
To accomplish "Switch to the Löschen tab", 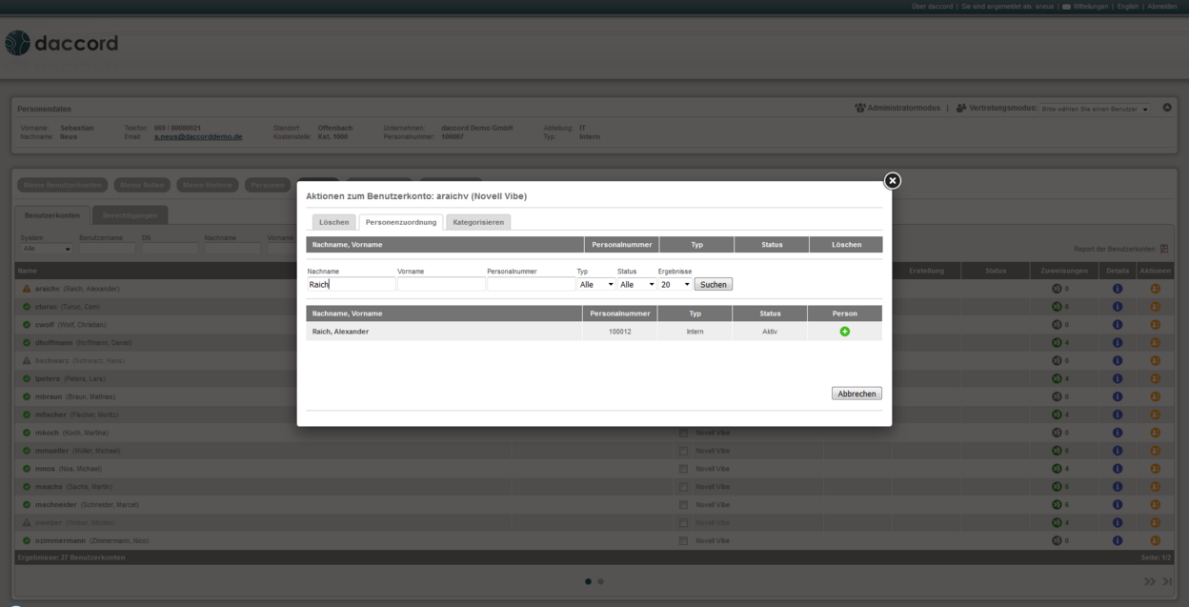I will [x=333, y=222].
